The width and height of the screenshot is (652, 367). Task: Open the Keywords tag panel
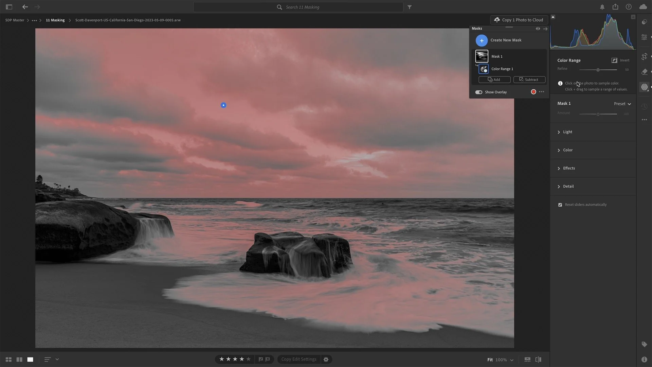[644, 344]
